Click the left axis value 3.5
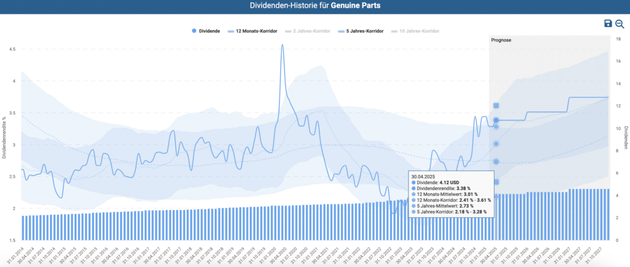Viewport: 630px width, 267px height. pyautogui.click(x=12, y=113)
